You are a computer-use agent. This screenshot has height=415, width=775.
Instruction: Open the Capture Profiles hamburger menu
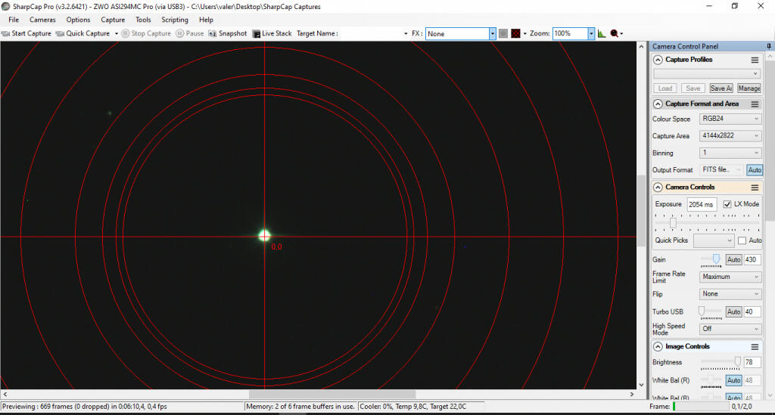754,60
